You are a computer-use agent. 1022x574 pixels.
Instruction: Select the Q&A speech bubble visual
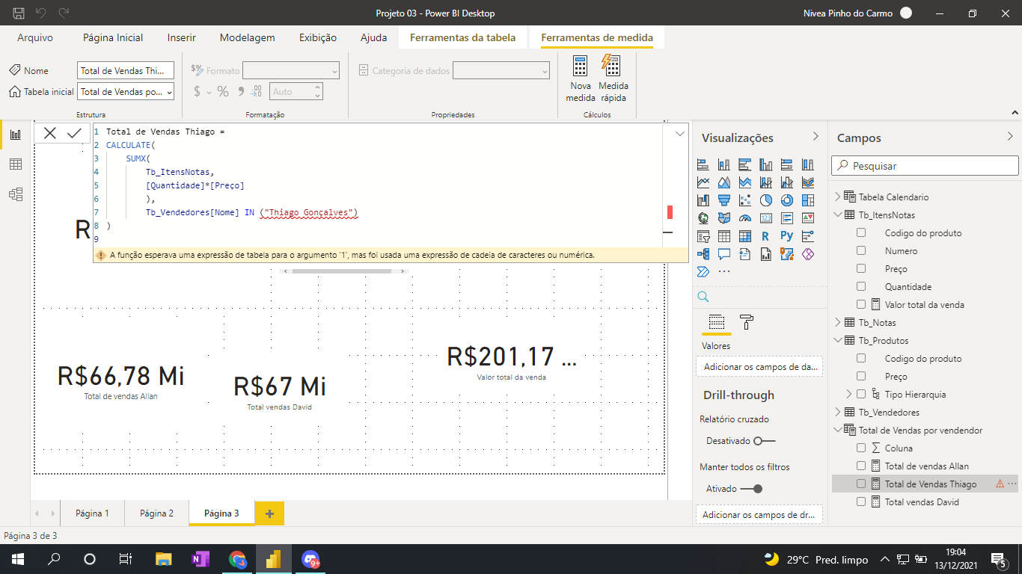(x=723, y=254)
